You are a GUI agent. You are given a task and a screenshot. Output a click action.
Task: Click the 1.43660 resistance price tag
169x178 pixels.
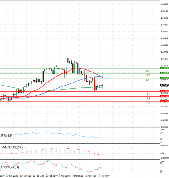(164, 78)
